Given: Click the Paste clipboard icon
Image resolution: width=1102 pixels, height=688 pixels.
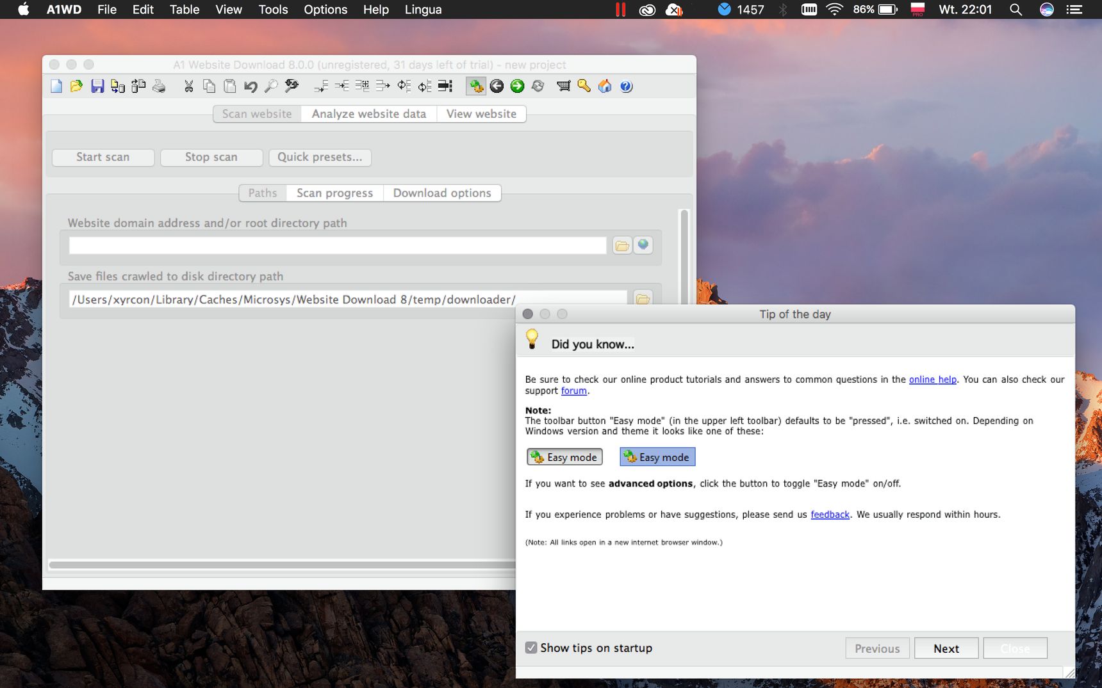Looking at the screenshot, I should point(229,86).
